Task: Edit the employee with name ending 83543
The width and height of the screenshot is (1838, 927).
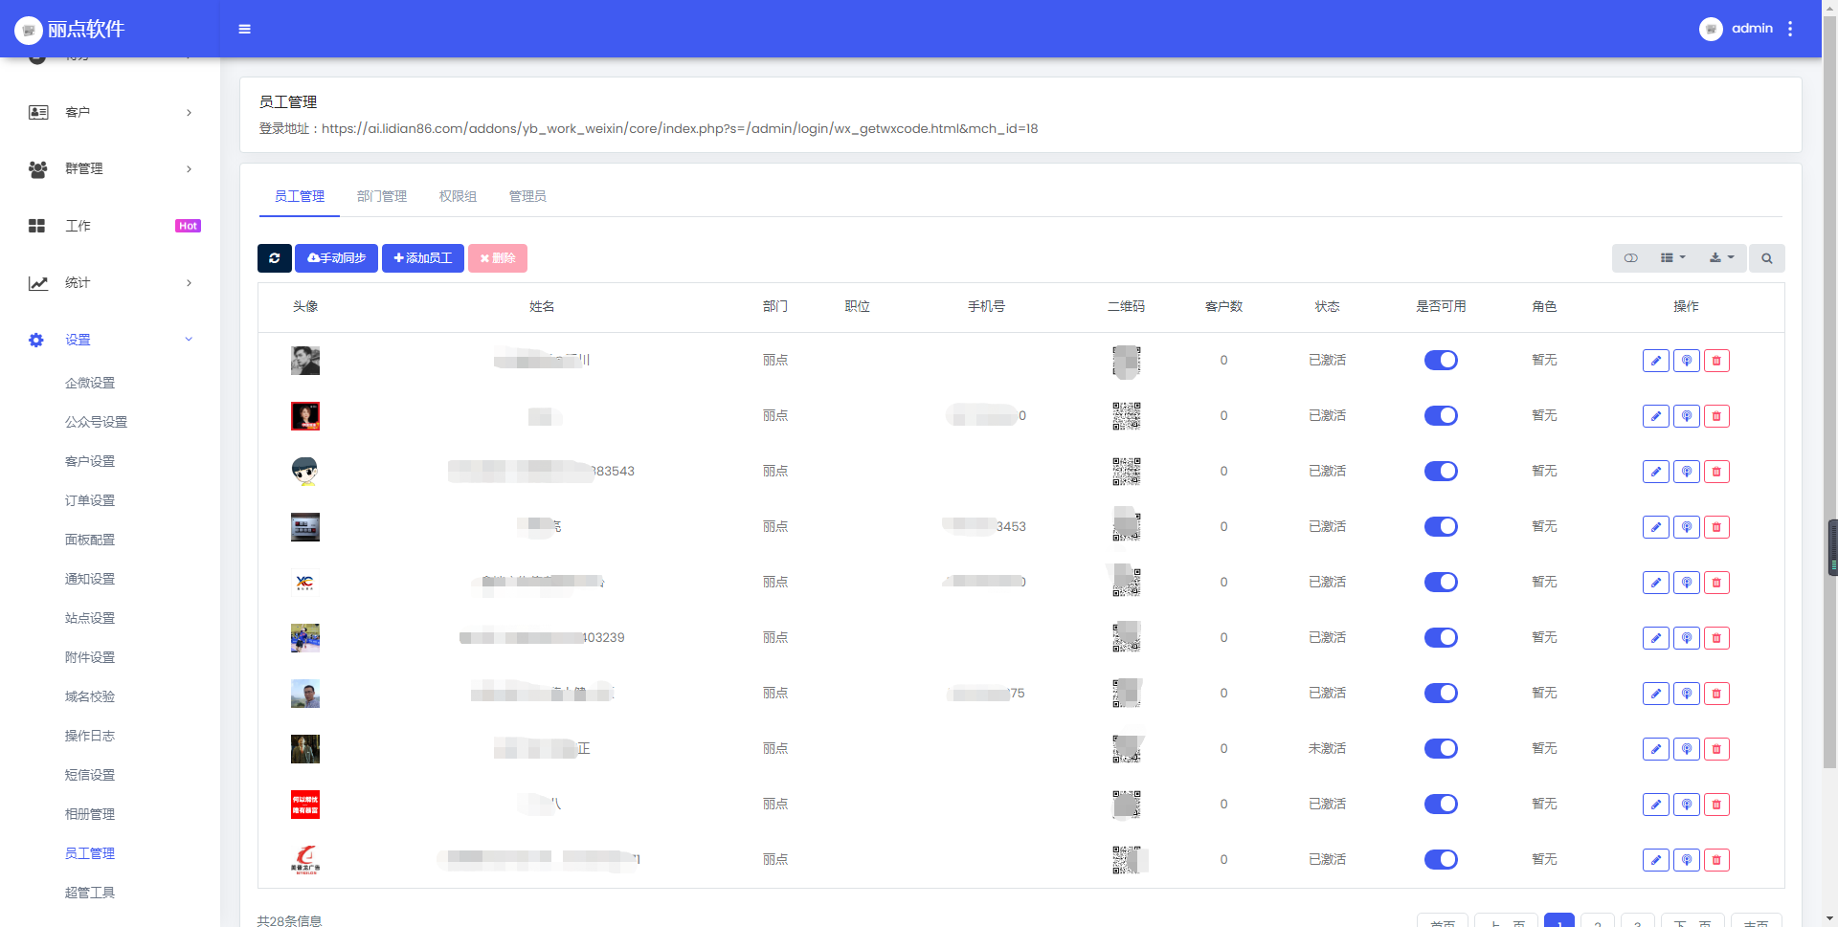Action: point(1656,472)
